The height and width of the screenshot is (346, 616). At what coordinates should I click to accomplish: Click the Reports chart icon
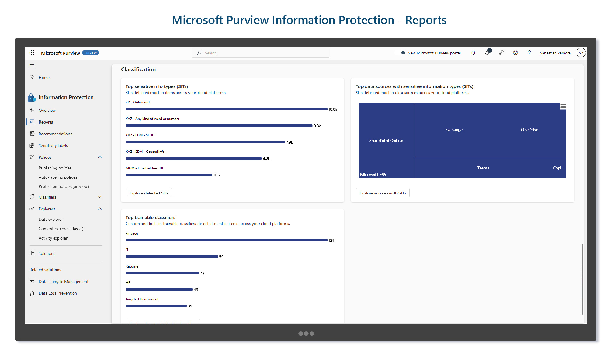pyautogui.click(x=32, y=122)
